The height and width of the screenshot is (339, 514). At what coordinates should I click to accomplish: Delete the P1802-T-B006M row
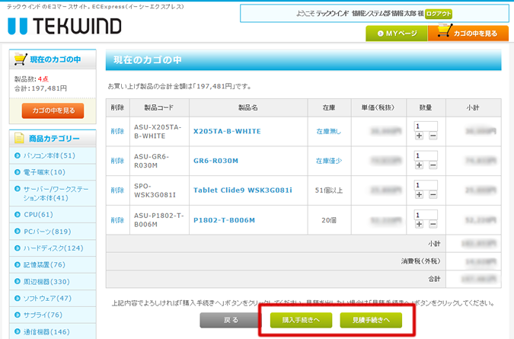(117, 220)
